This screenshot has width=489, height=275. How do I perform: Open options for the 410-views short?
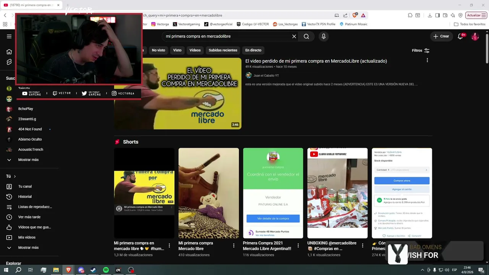point(234,246)
